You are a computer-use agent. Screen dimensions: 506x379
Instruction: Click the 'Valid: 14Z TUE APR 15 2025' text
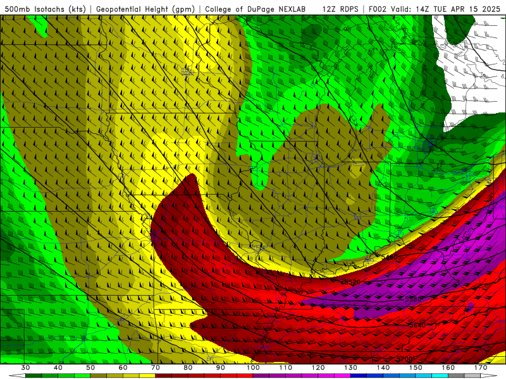click(x=445, y=9)
